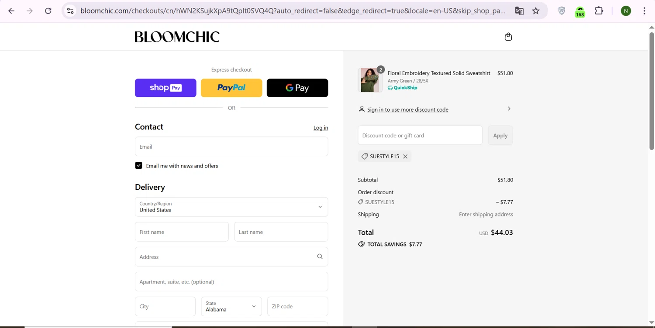Reload the checkout page
The image size is (655, 328).
point(48,11)
